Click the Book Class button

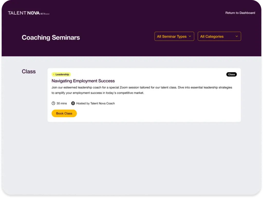[64, 113]
